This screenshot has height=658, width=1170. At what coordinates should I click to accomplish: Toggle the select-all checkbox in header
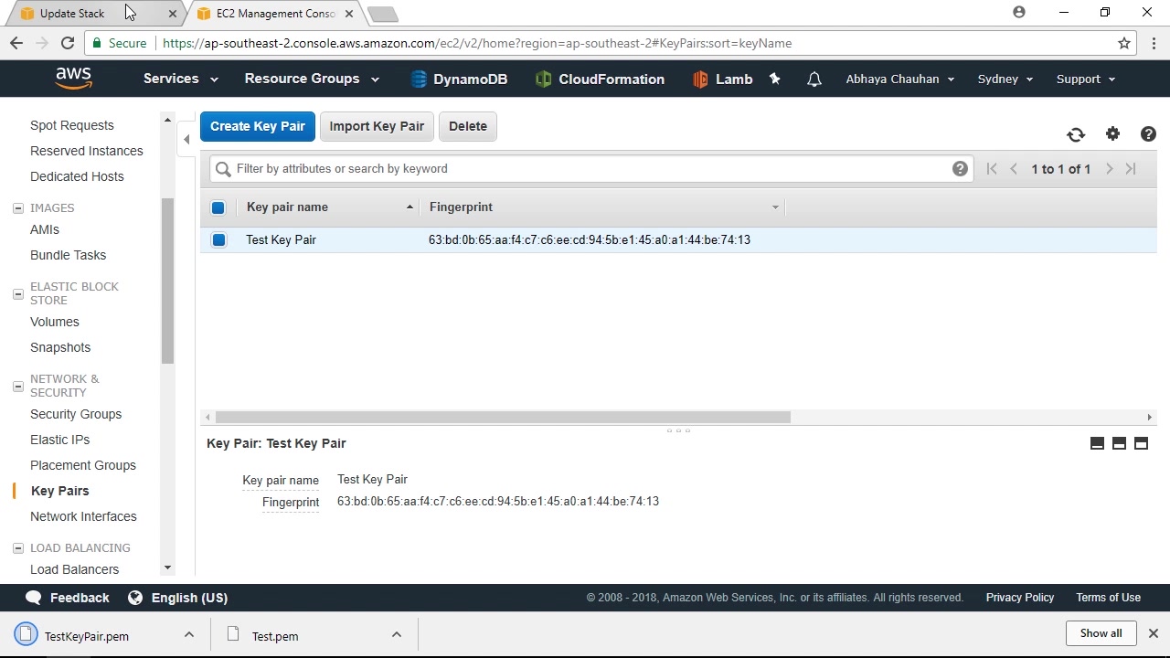click(218, 207)
